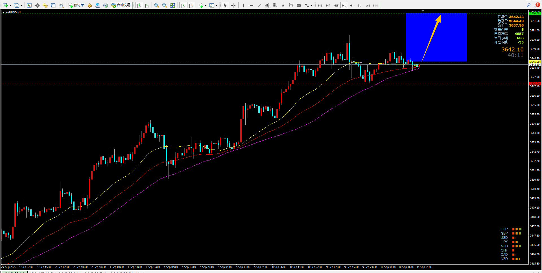Toggle the 自动交易 auto trading button

coord(121,5)
